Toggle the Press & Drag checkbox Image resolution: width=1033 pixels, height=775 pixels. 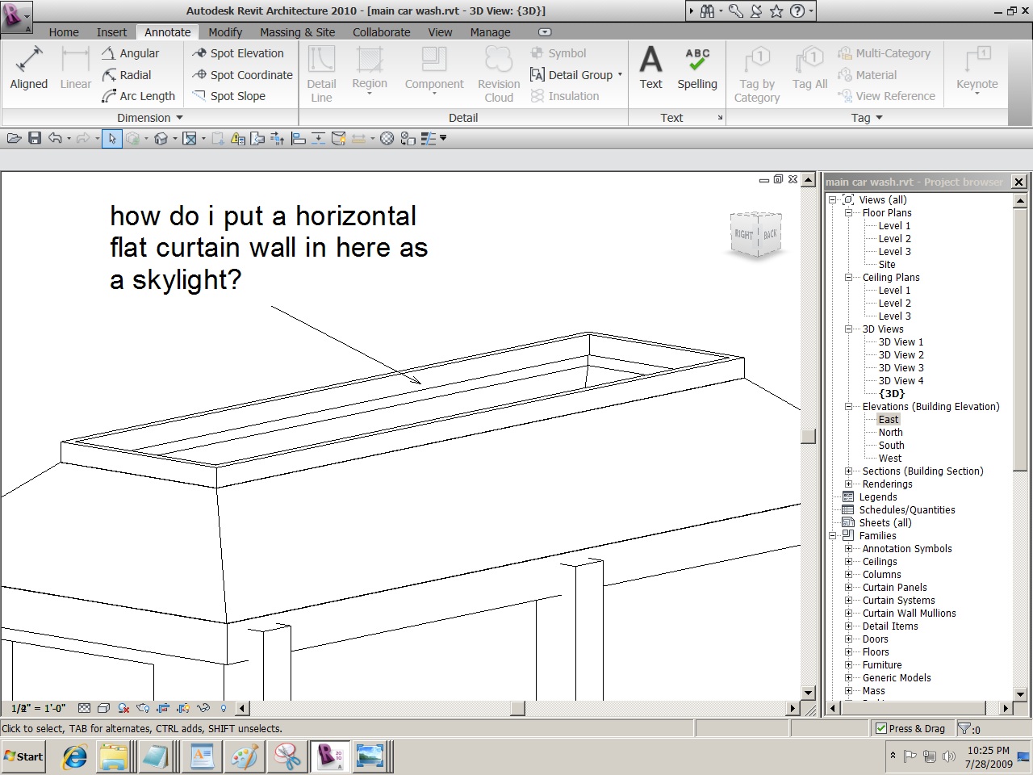pos(881,728)
